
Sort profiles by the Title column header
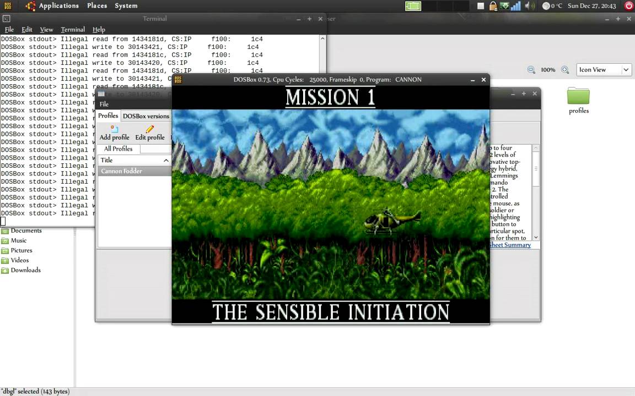tap(134, 160)
